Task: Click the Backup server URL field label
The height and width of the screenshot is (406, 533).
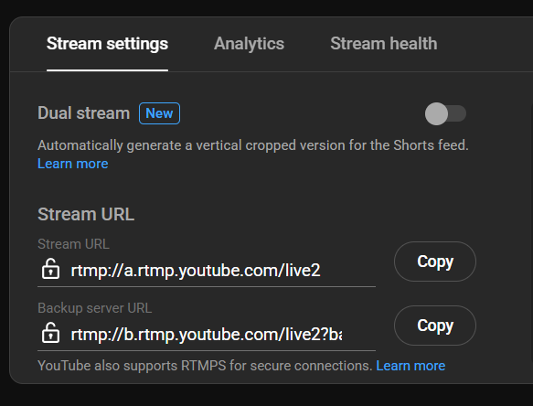Action: (x=94, y=308)
